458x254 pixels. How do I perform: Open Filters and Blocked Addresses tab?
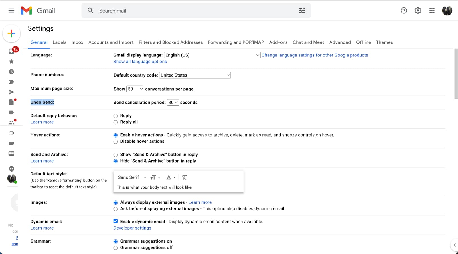click(171, 42)
